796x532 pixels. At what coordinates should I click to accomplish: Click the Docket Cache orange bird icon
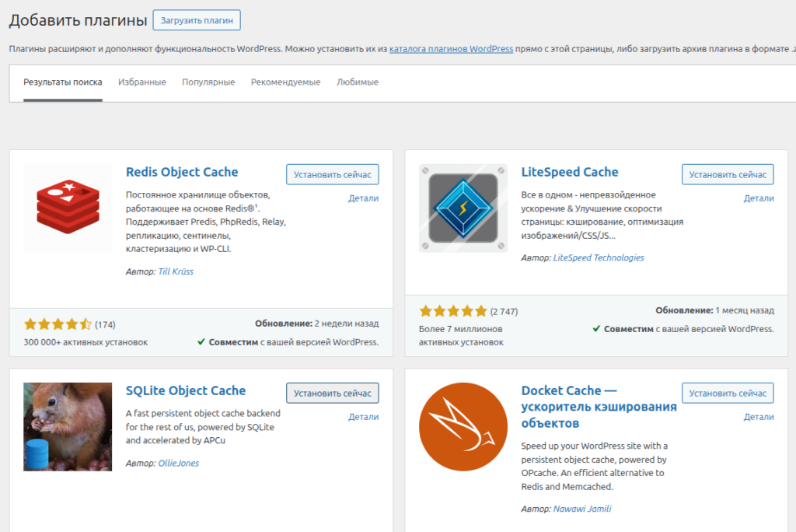click(463, 427)
